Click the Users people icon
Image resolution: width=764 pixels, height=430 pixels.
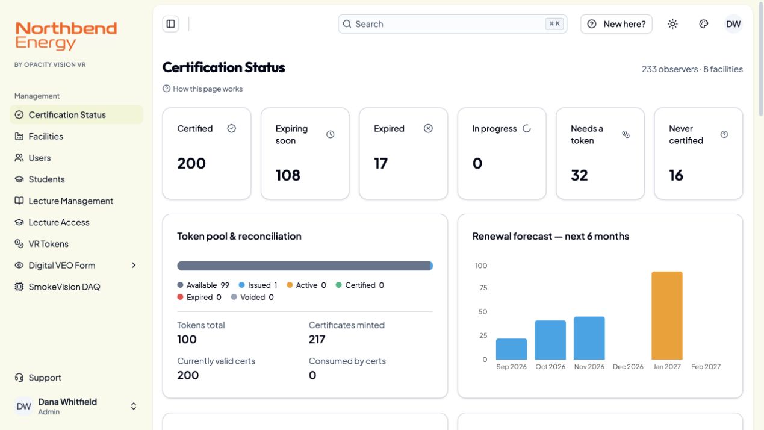19,158
